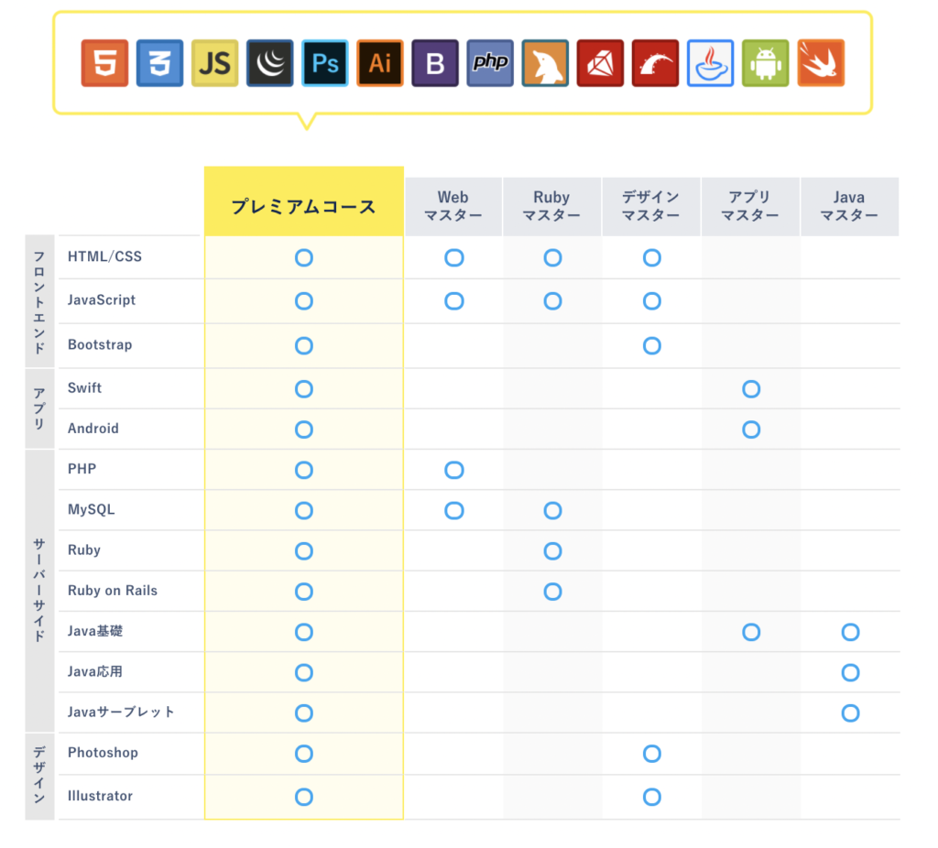
Task: Select the purple Bootstrap B icon
Action: tap(435, 63)
